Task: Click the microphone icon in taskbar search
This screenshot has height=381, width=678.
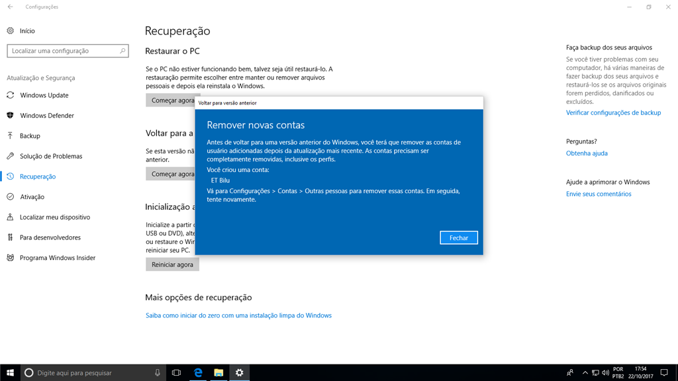Action: [158, 373]
